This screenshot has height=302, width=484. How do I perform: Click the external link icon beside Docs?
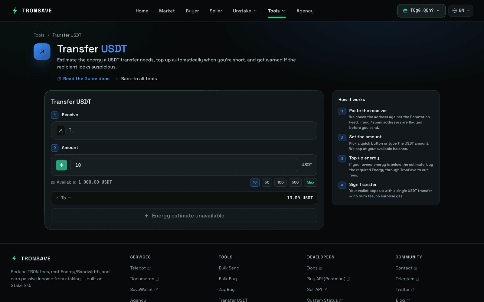[321, 268]
